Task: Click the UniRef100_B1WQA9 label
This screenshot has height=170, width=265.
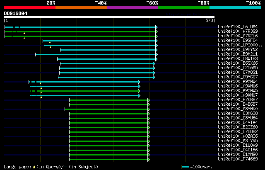Action: tap(238, 145)
